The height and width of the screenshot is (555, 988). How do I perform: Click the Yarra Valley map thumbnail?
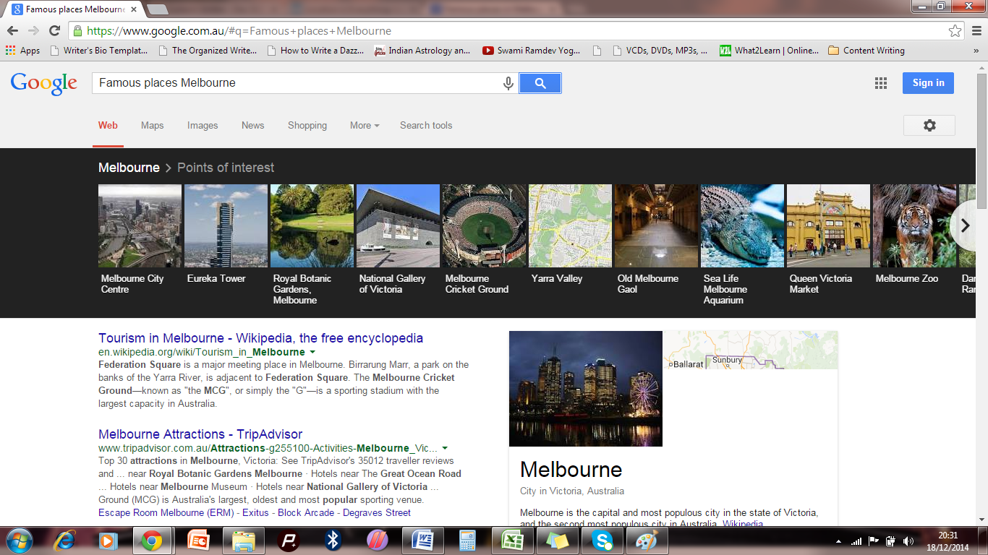(x=570, y=225)
